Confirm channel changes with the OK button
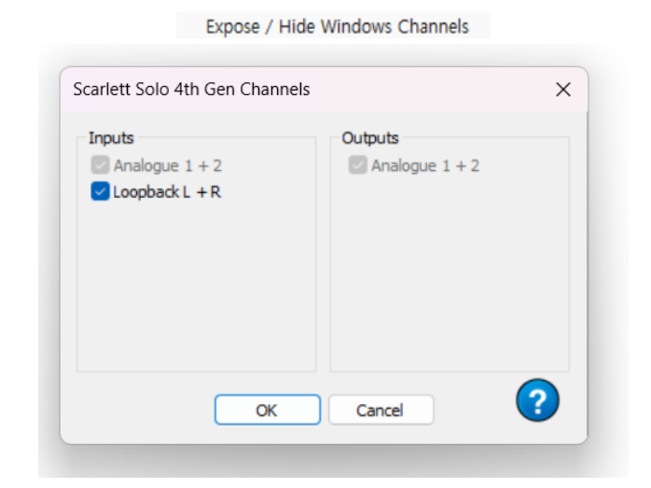This screenshot has width=651, height=488. click(x=267, y=410)
